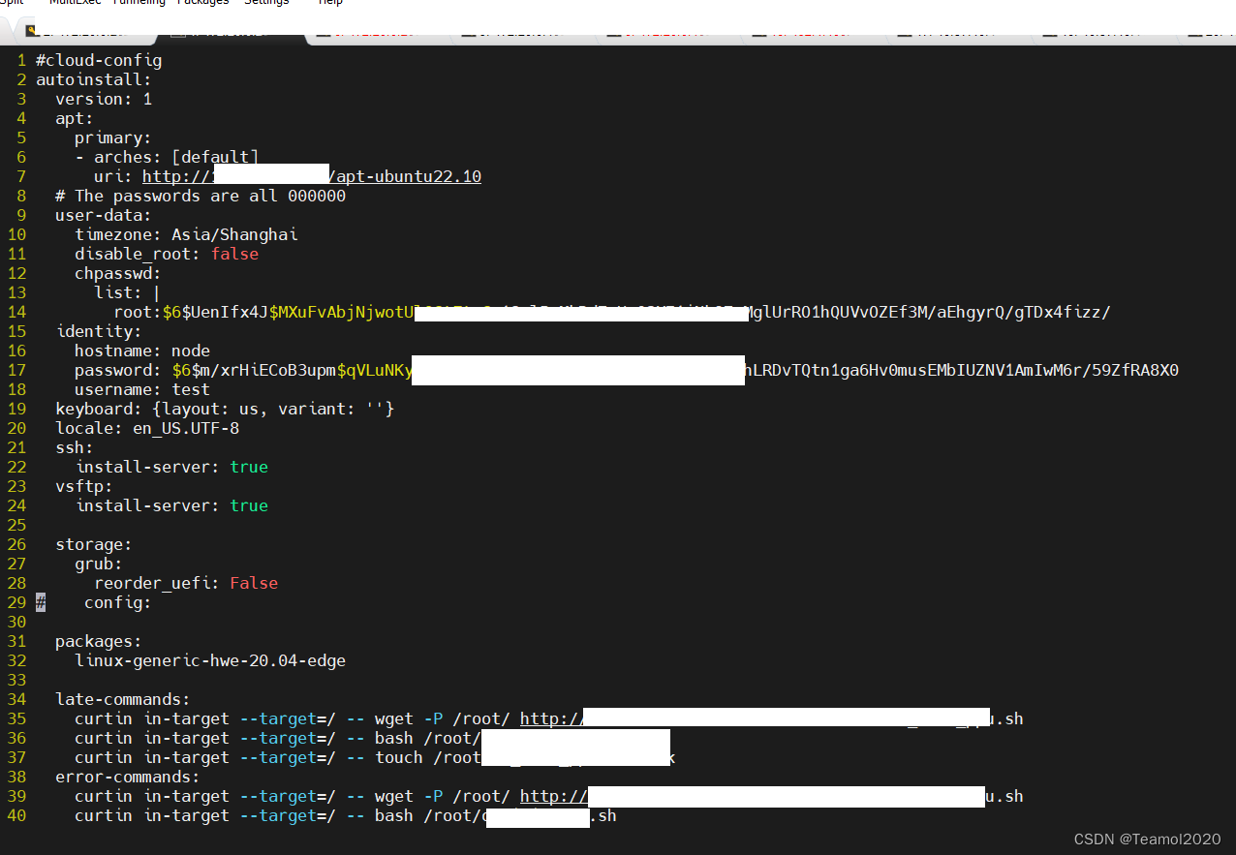Click the terminal icon on the active tab
The height and width of the screenshot is (855, 1236).
[x=178, y=32]
